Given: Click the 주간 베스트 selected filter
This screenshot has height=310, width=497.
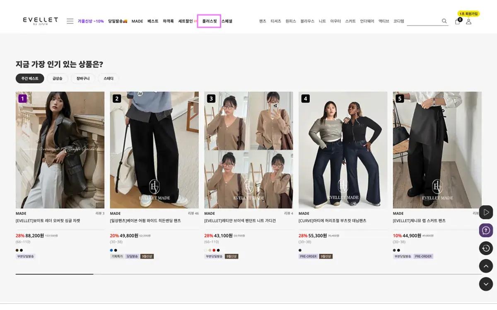Looking at the screenshot, I should (x=30, y=78).
